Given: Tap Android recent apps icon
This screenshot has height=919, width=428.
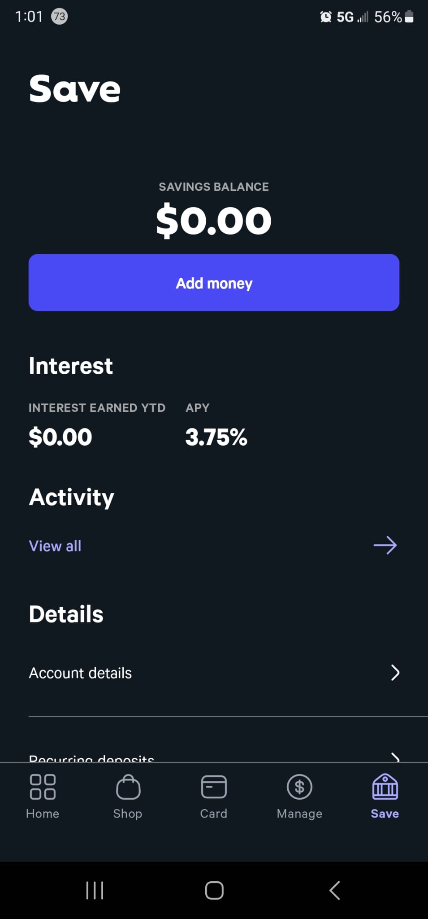Looking at the screenshot, I should 95,890.
